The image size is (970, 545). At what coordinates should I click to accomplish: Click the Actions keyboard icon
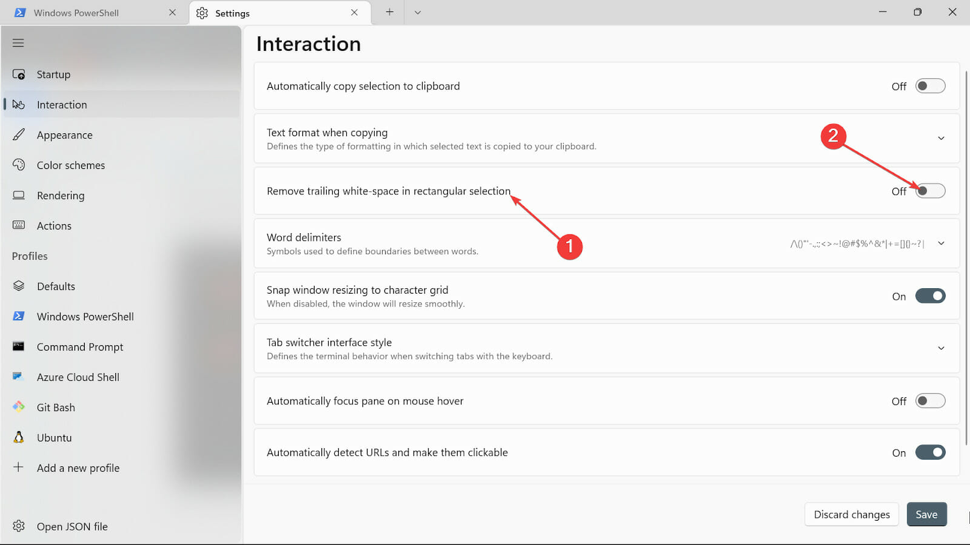(x=19, y=225)
